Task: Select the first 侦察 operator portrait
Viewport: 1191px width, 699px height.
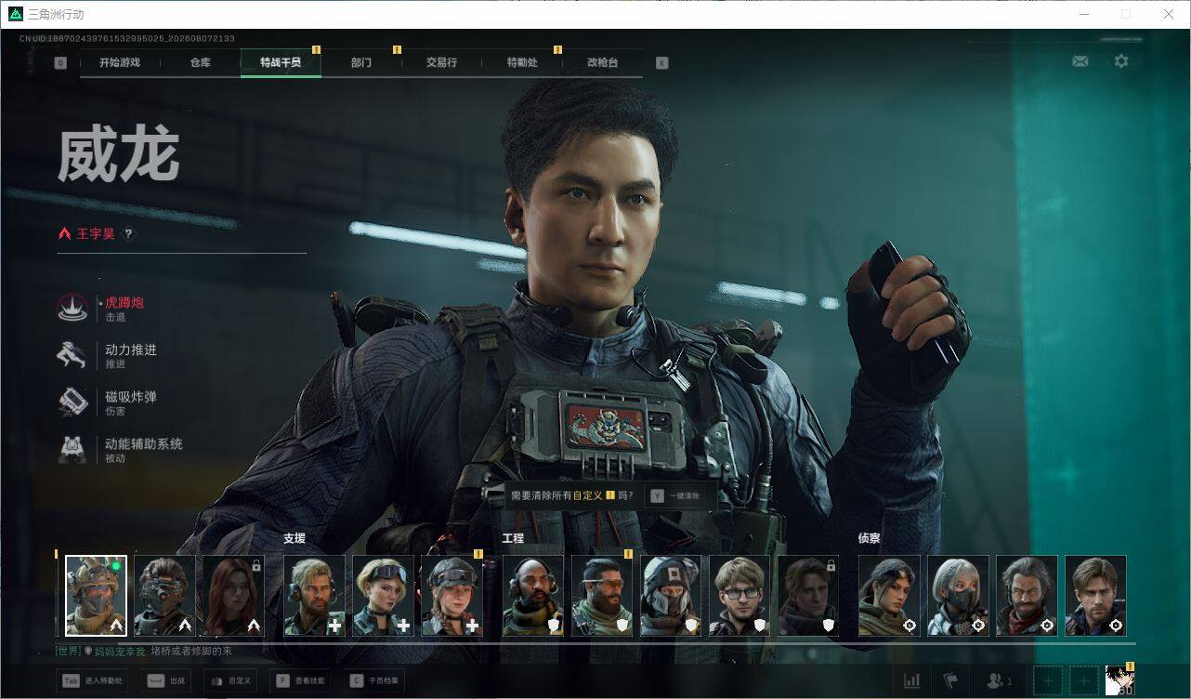Action: click(x=889, y=596)
